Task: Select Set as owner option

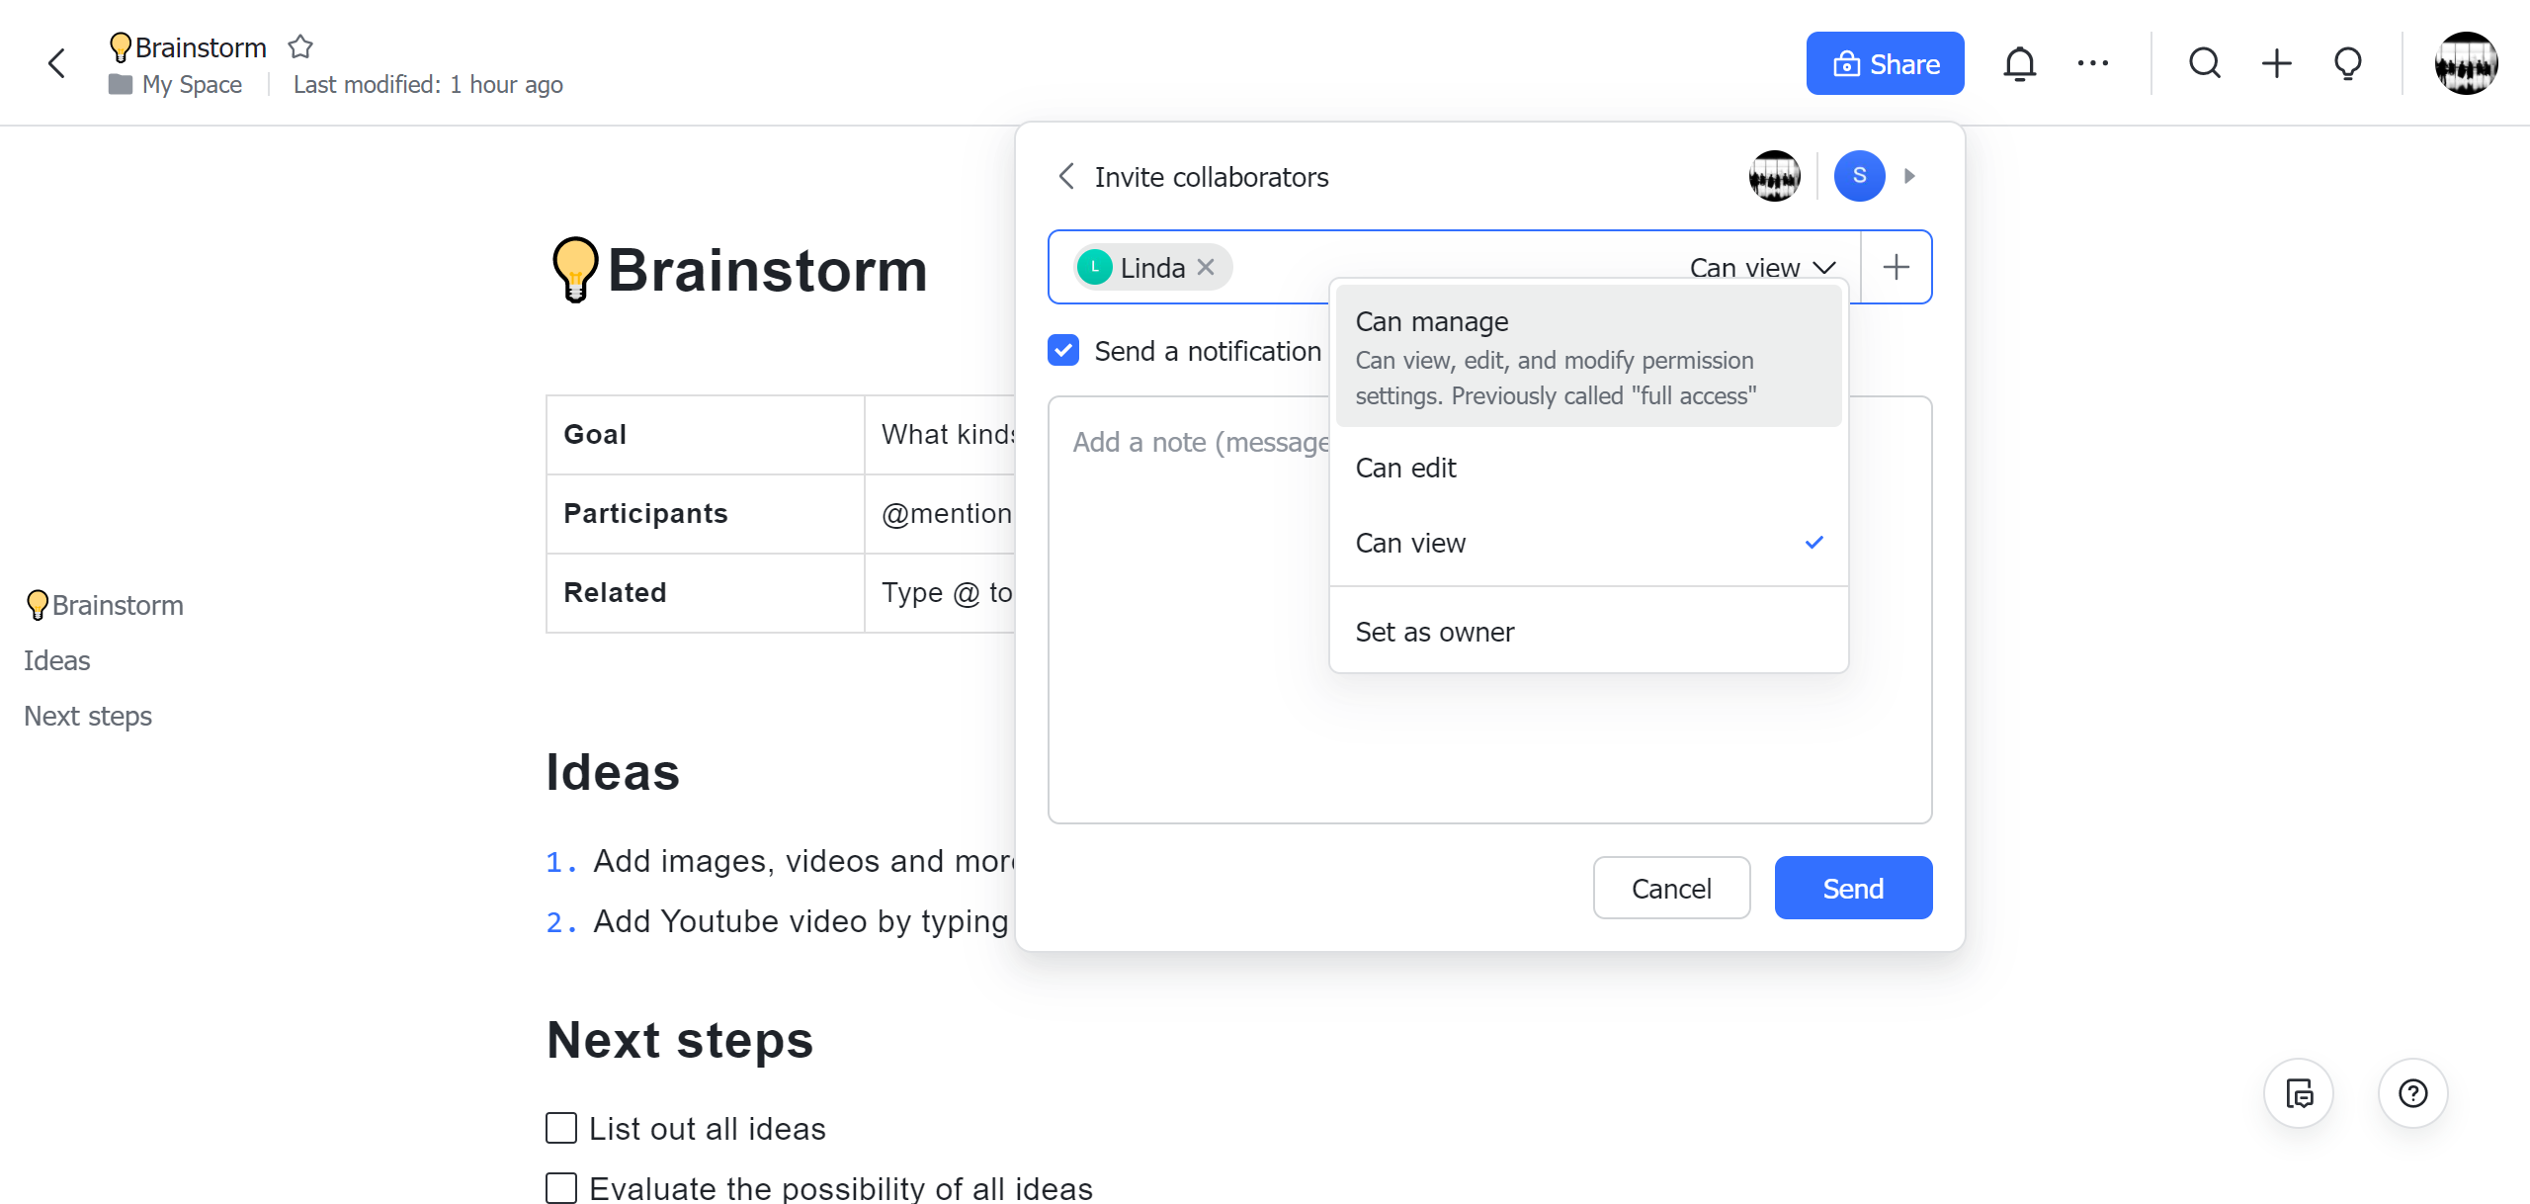Action: click(x=1434, y=631)
